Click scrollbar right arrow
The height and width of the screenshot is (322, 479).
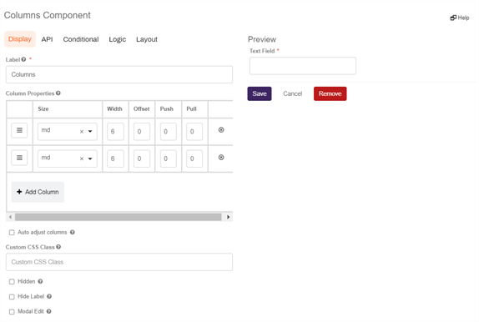228,217
